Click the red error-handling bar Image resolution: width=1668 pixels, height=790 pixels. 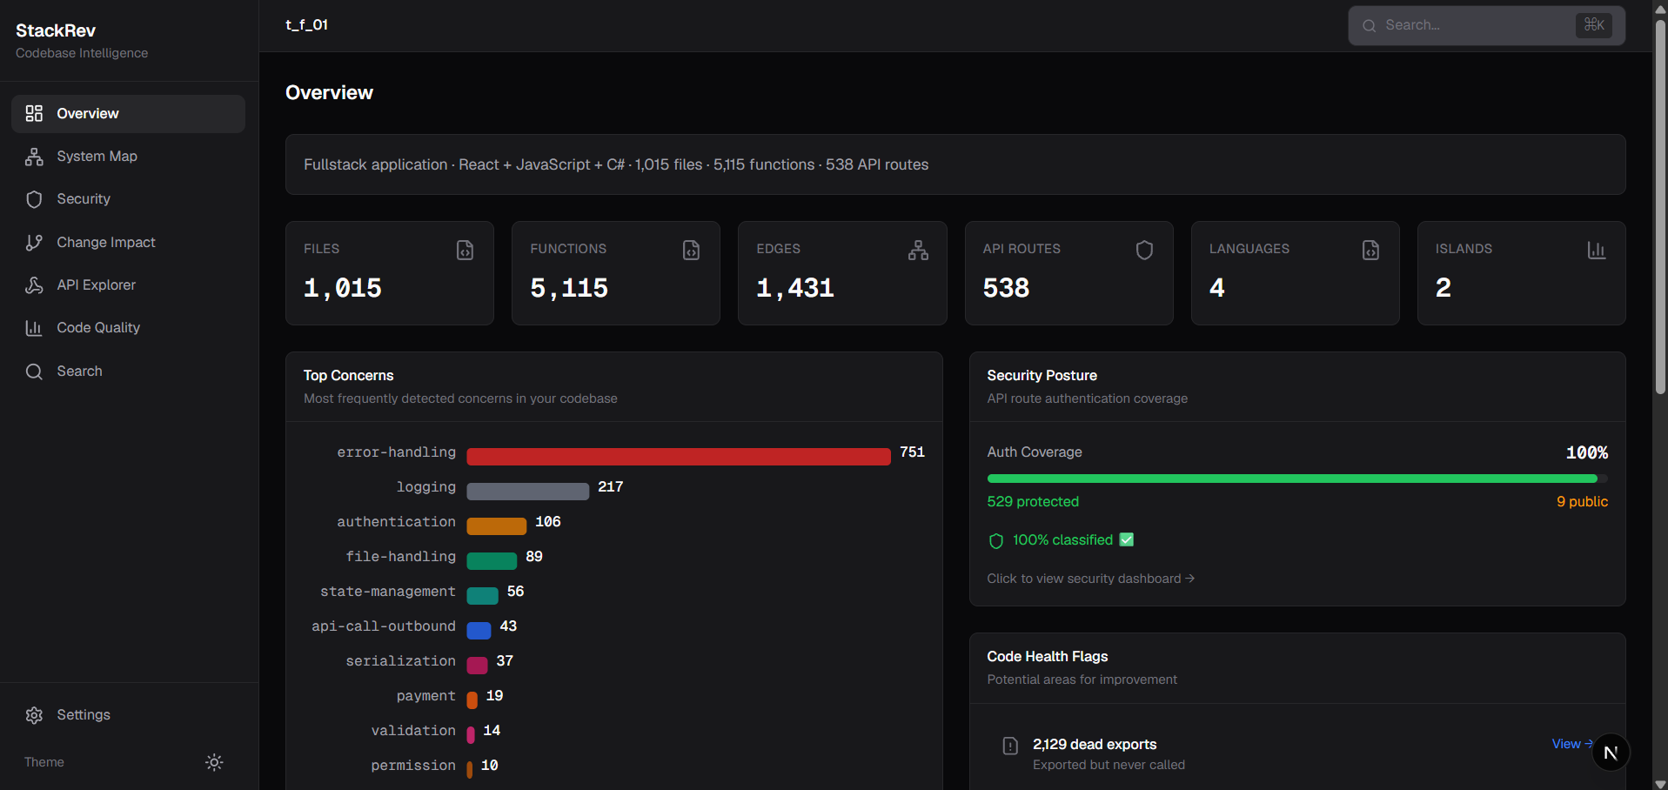[x=679, y=457]
